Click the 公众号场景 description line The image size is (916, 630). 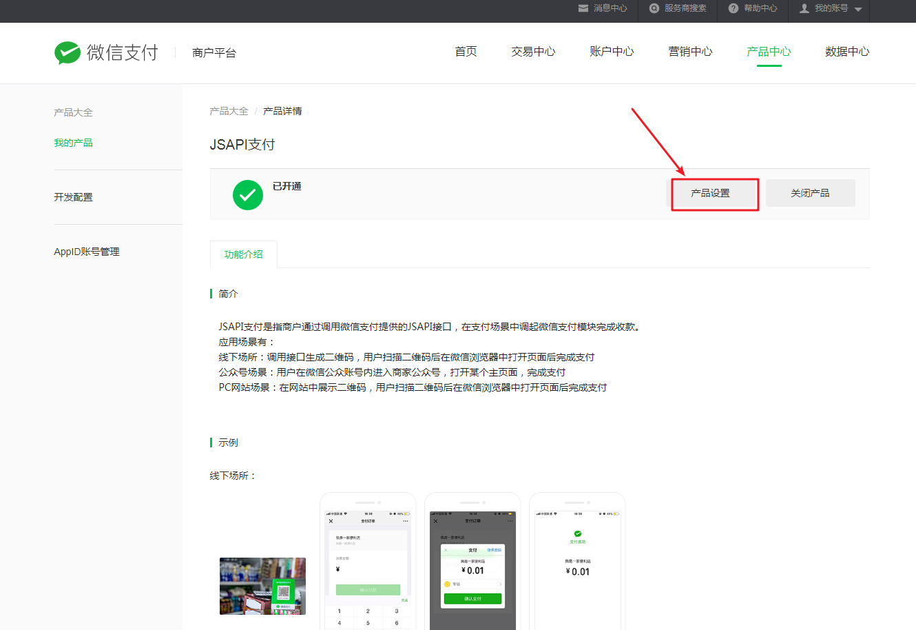click(392, 372)
